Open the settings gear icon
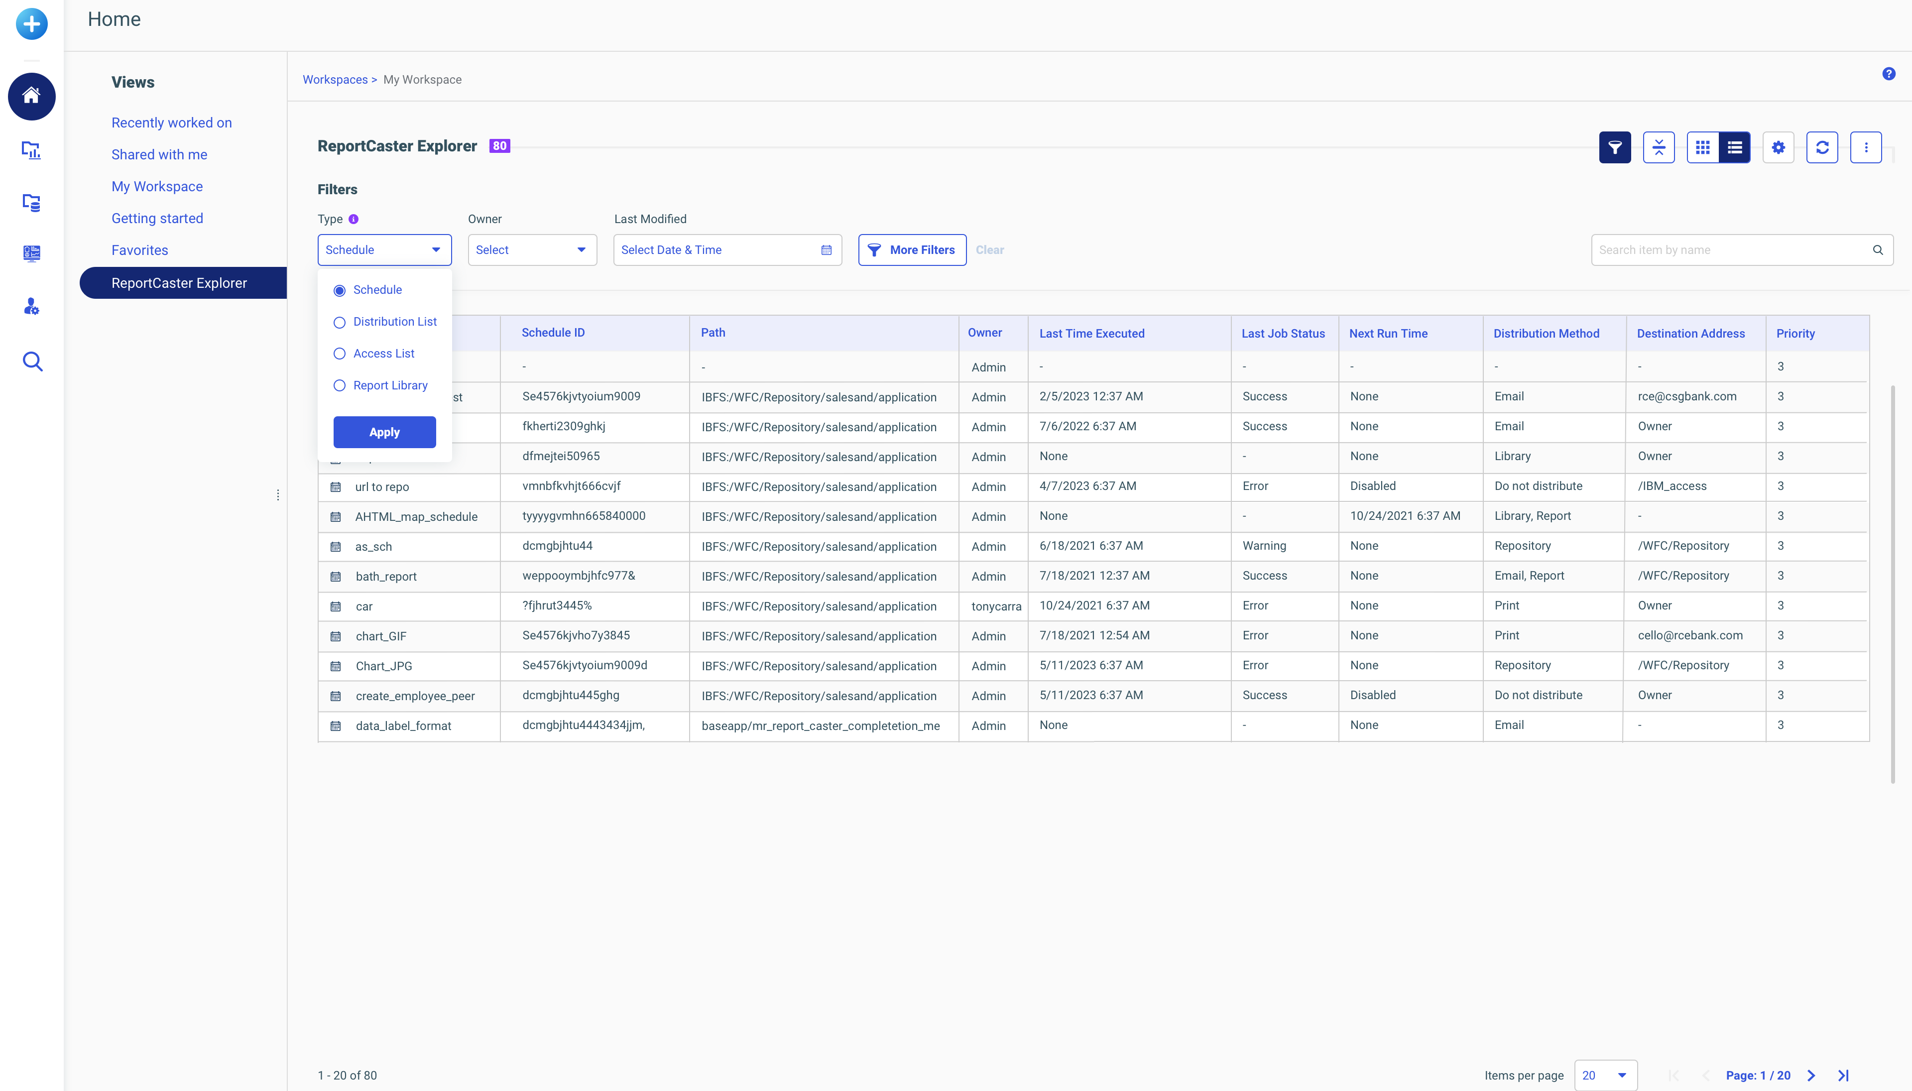The image size is (1912, 1091). point(1778,147)
